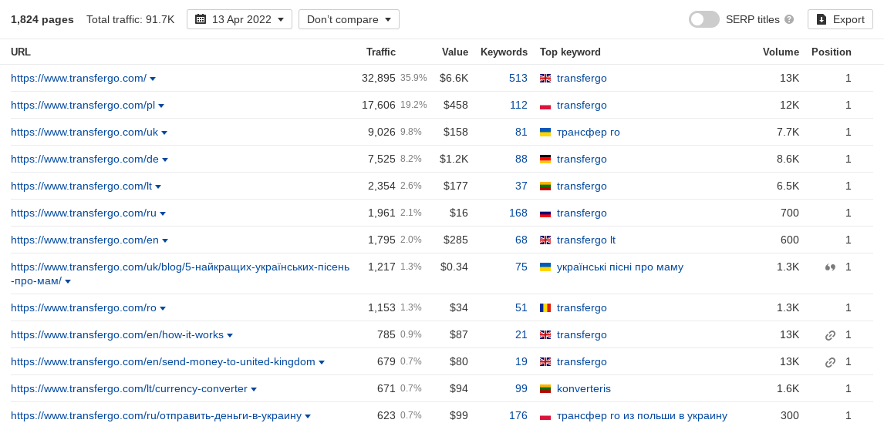Click the UK flag in the 32,895 traffic row
The image size is (884, 423).
(x=545, y=79)
